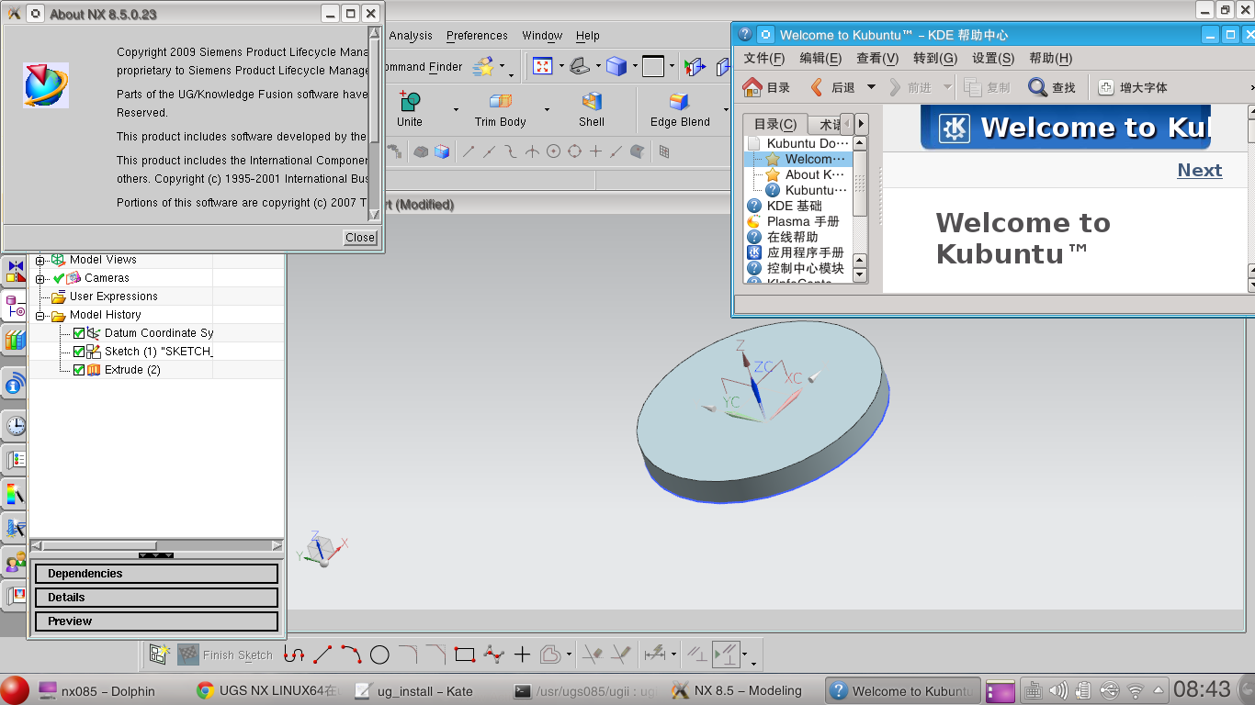The height and width of the screenshot is (705, 1255).
Task: Fit view to window icon in NX toolbar
Action: 543,66
